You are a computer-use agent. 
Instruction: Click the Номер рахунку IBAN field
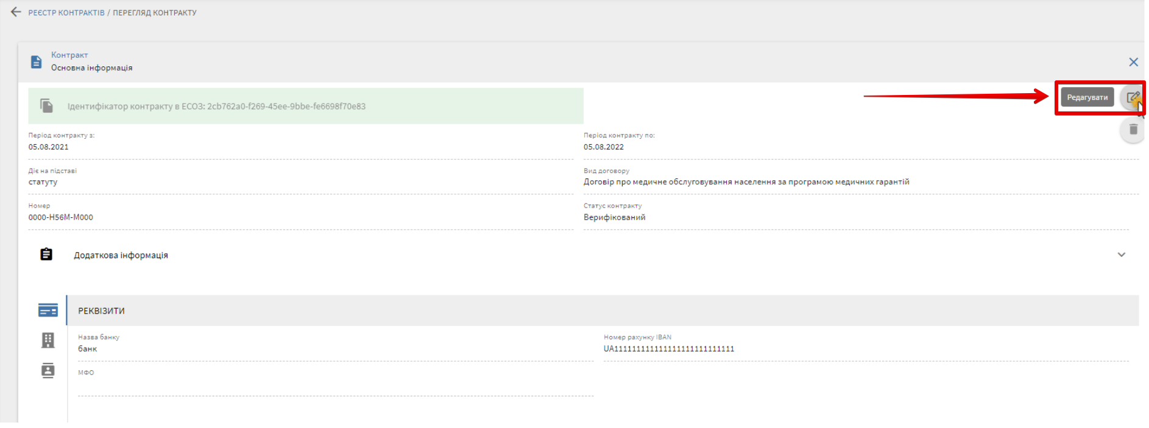(865, 349)
